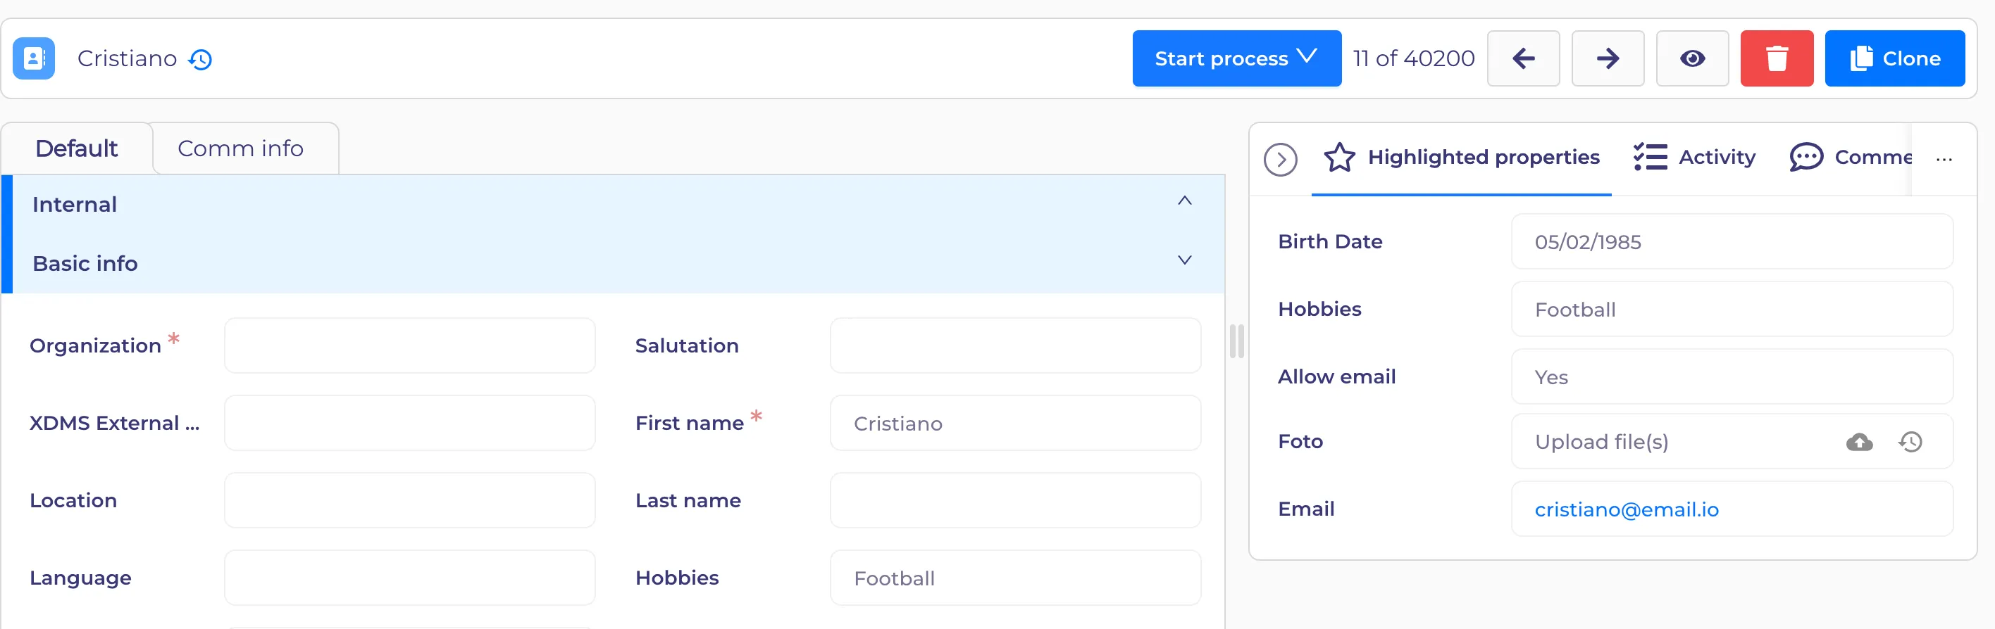Click the Organization input field
The height and width of the screenshot is (629, 1995).
tap(410, 345)
